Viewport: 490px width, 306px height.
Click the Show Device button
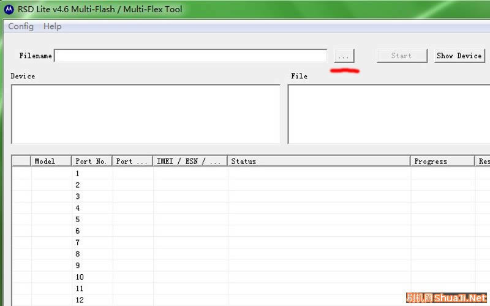459,56
